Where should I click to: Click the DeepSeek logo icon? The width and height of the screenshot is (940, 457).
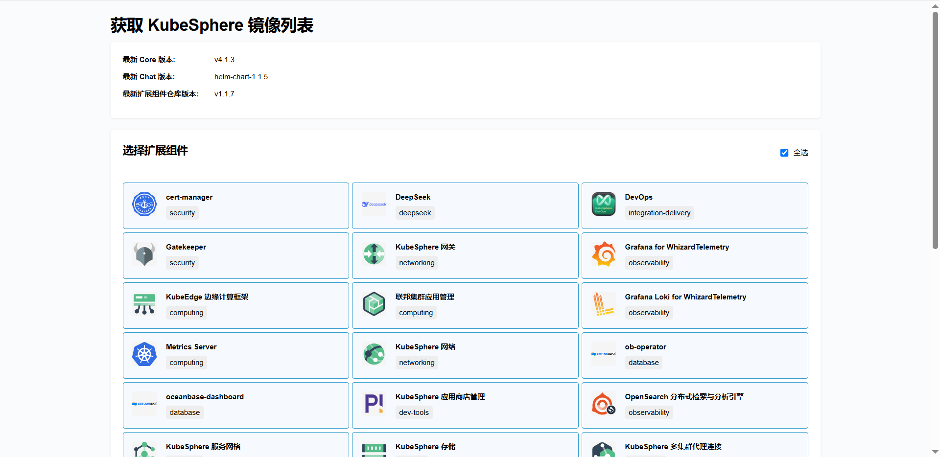point(374,205)
